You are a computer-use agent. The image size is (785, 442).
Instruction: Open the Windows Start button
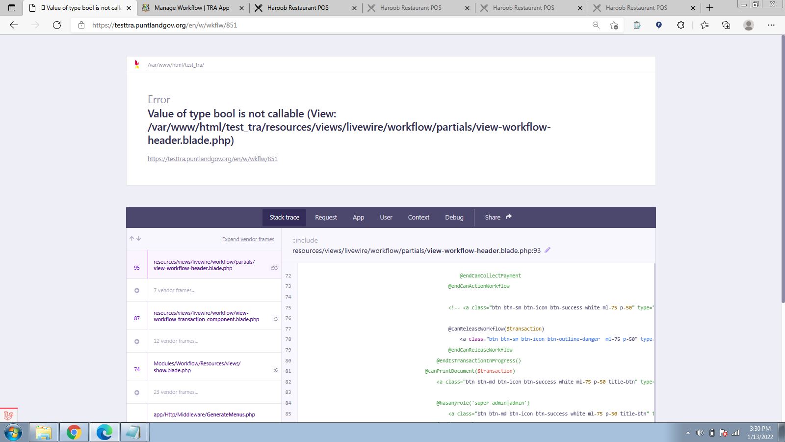point(13,433)
